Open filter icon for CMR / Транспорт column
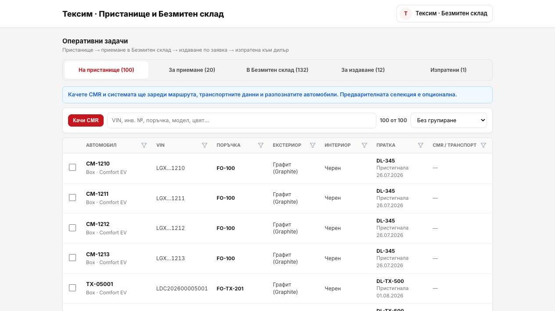Screen dimensions: 555x311 [483, 145]
